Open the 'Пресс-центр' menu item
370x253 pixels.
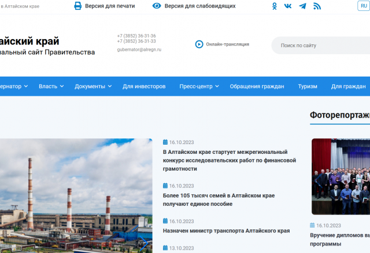(x=196, y=86)
